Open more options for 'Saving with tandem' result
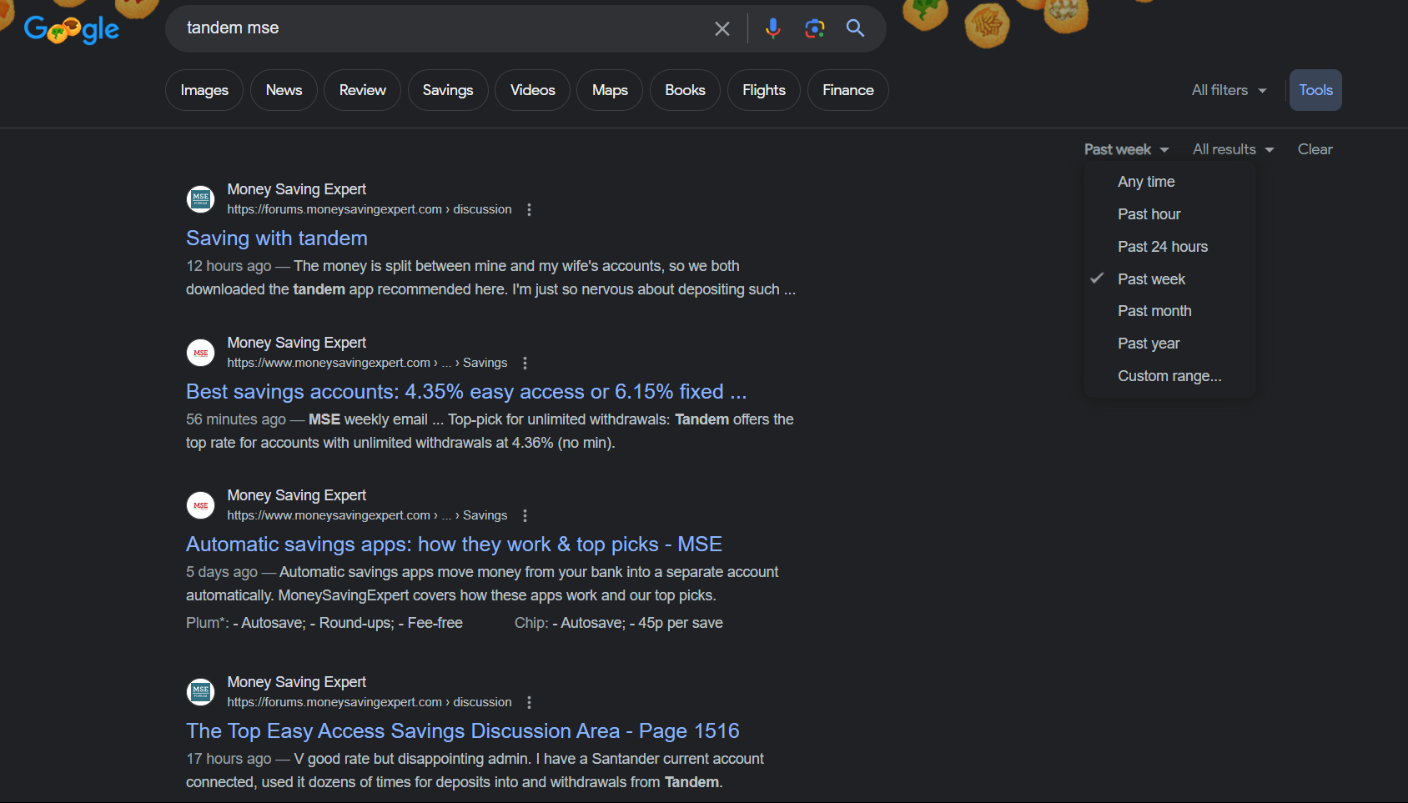Image resolution: width=1408 pixels, height=803 pixels. [x=529, y=210]
